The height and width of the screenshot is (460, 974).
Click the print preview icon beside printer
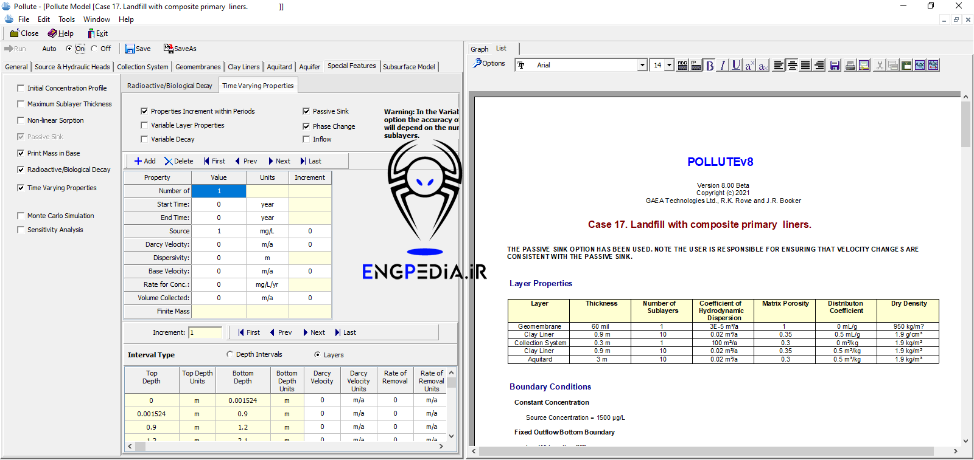864,65
